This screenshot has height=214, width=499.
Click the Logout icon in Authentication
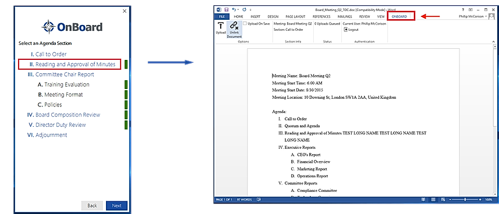tap(346, 30)
